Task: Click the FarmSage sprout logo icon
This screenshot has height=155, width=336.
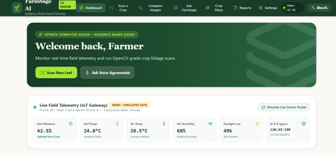Action: (17, 8)
